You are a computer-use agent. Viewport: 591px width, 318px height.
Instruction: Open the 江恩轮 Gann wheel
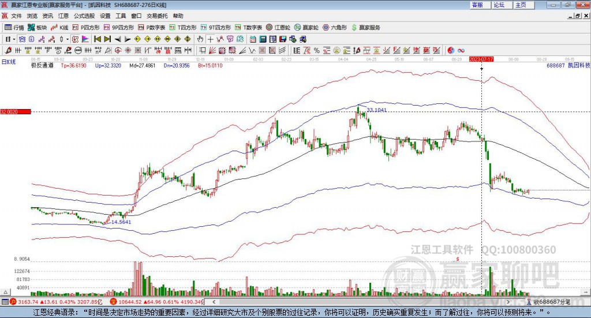pyautogui.click(x=278, y=28)
